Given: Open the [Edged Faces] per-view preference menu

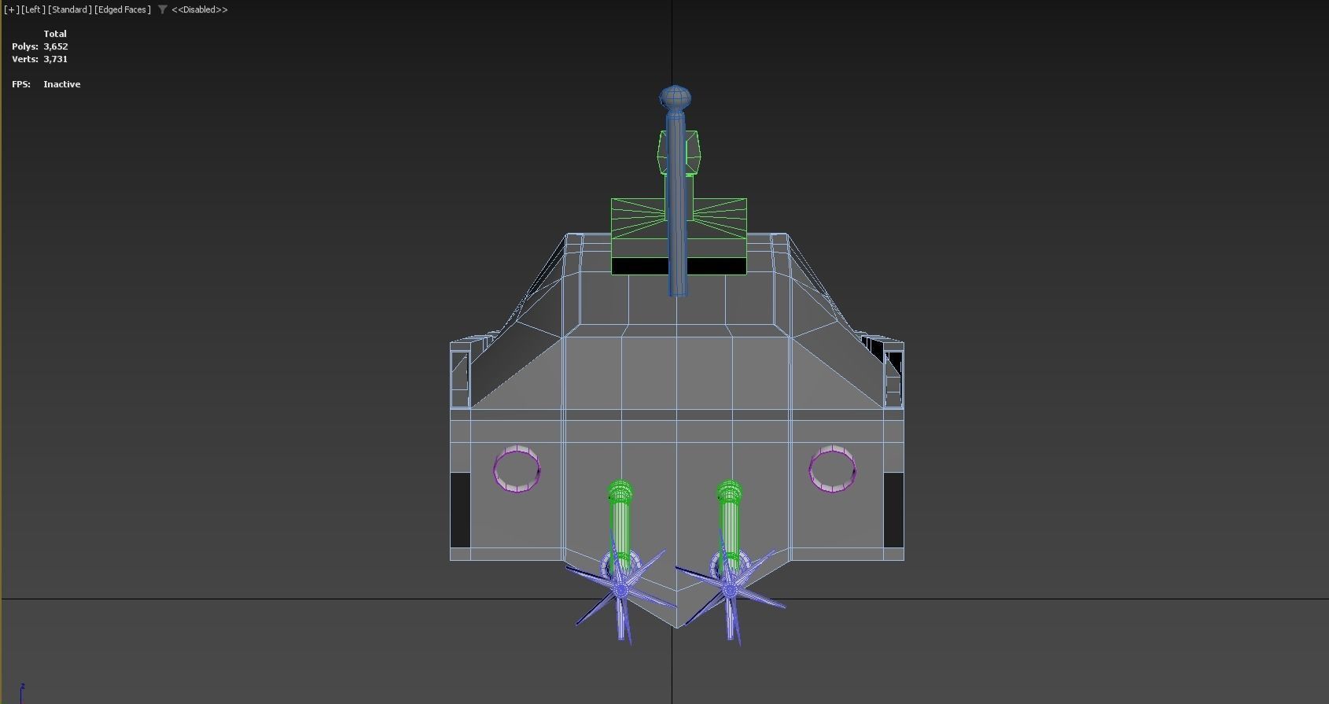Looking at the screenshot, I should [x=122, y=9].
